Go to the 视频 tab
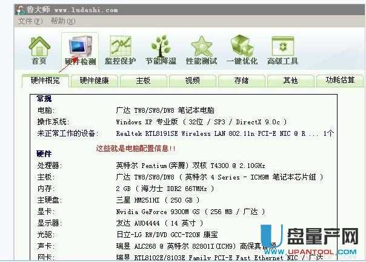This screenshot has height=262, width=366. 192,80
